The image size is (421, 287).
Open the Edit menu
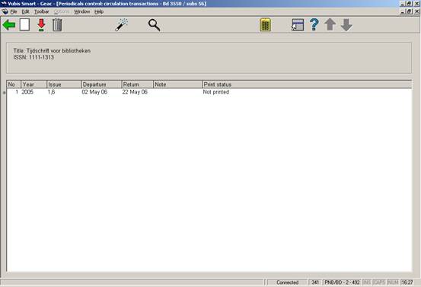[x=26, y=12]
